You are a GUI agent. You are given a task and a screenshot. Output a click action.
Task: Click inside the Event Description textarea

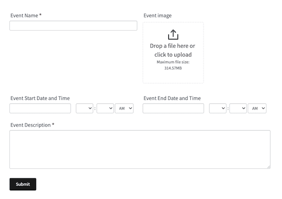click(x=140, y=150)
